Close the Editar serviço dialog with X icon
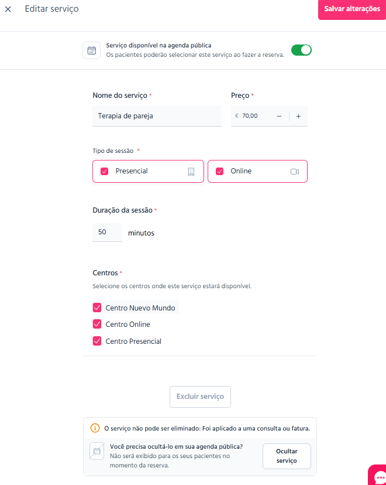 coord(8,9)
